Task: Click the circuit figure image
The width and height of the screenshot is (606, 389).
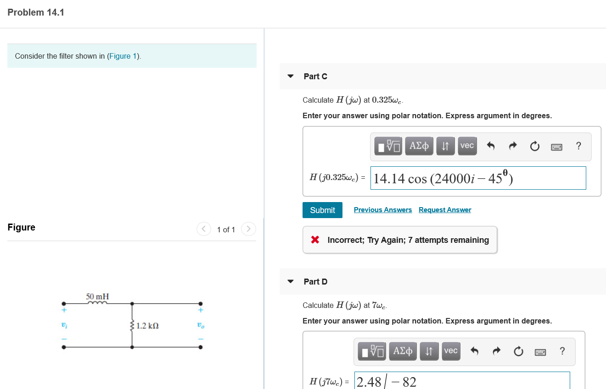Action: click(x=133, y=321)
